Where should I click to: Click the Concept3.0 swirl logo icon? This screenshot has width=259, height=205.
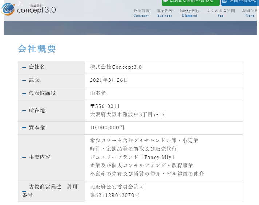8,9
